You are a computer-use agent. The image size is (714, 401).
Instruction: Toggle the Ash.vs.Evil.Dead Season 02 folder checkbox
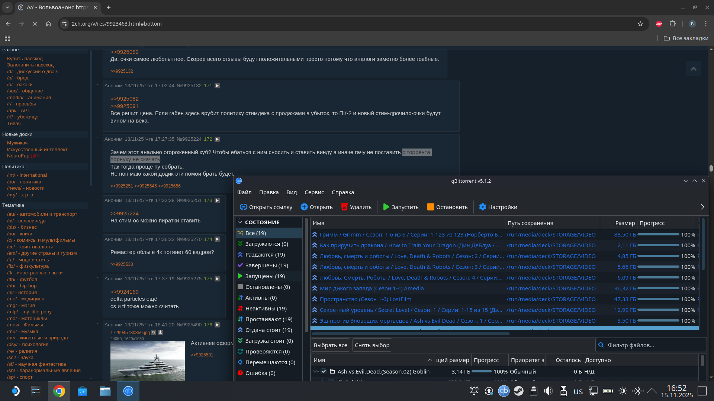pyautogui.click(x=324, y=372)
